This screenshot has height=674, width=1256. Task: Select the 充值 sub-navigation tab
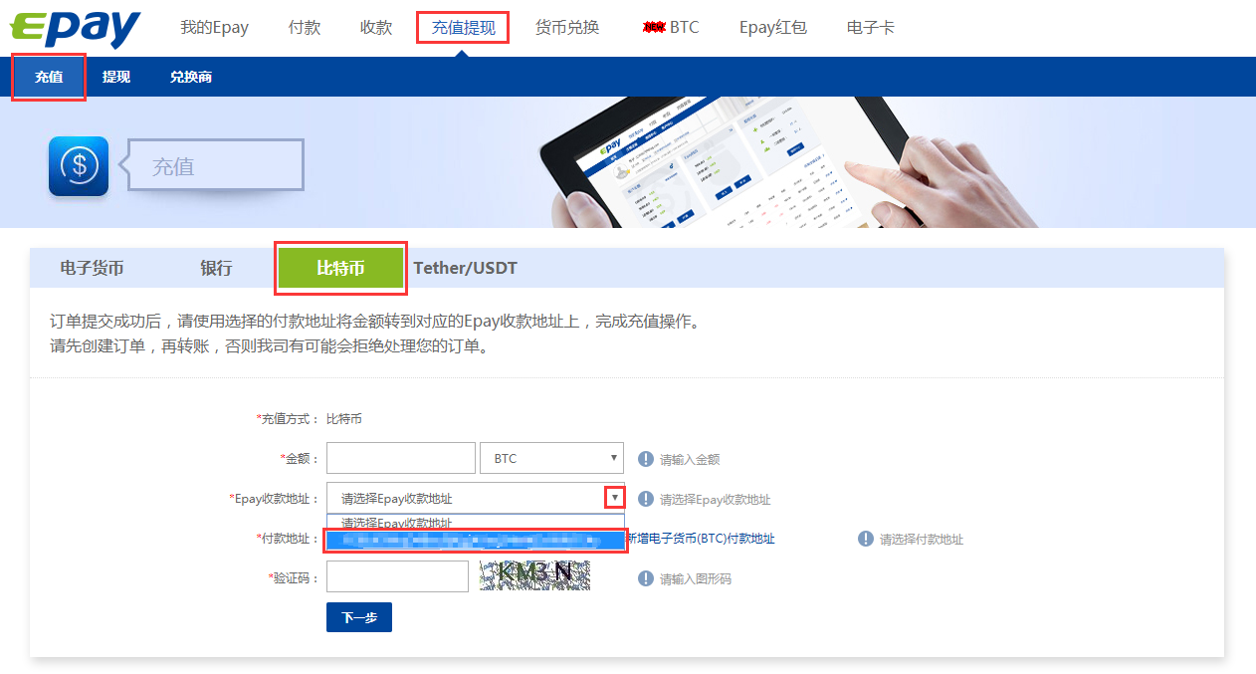pos(49,77)
